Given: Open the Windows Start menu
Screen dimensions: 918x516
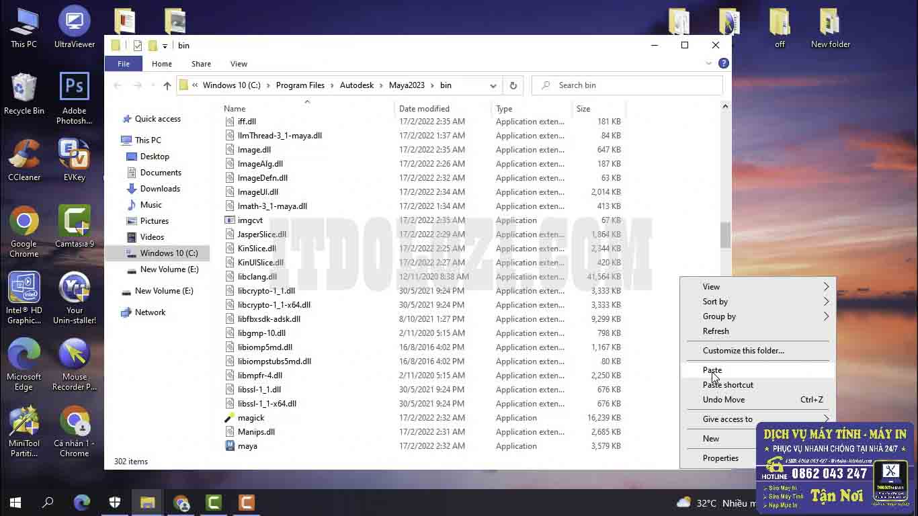Looking at the screenshot, I should coord(14,502).
